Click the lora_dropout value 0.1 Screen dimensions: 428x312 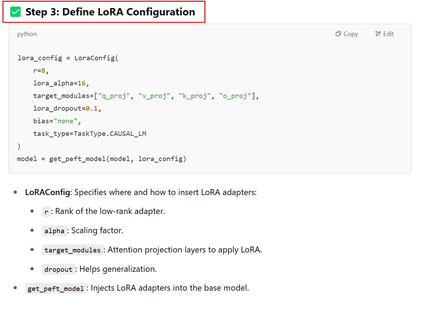coord(92,109)
